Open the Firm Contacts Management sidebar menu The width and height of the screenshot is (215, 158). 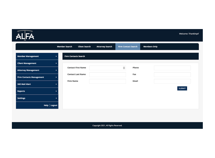(x=37, y=77)
